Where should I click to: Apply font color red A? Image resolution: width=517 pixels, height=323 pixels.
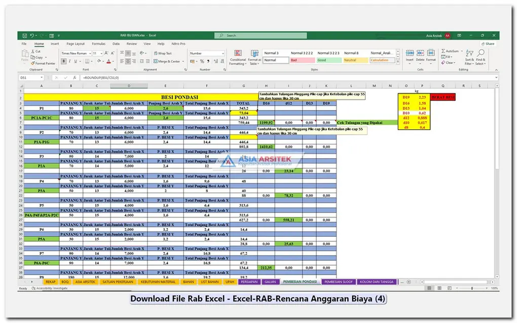click(x=108, y=61)
